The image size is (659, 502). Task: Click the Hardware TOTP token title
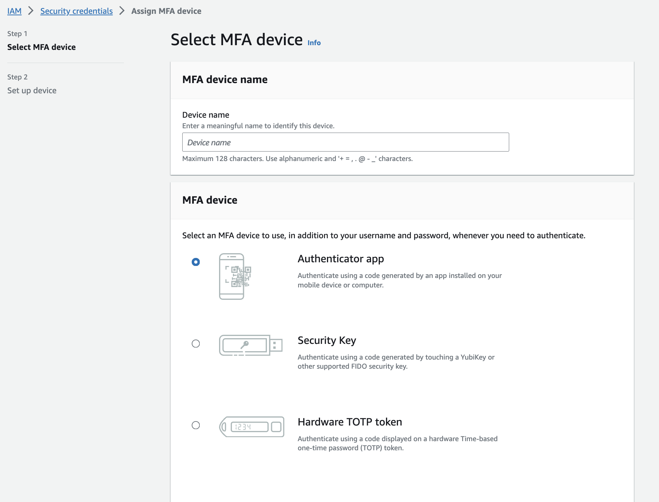(350, 422)
